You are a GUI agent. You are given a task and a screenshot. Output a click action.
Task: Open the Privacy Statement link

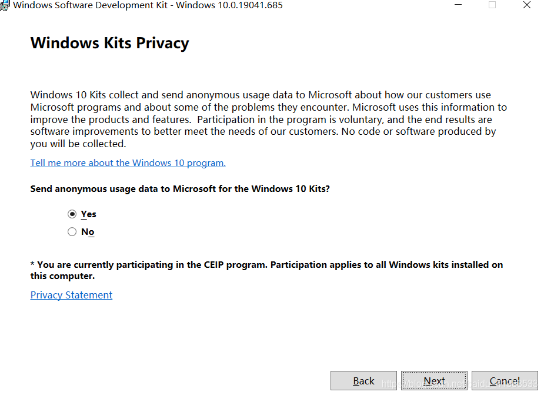71,295
